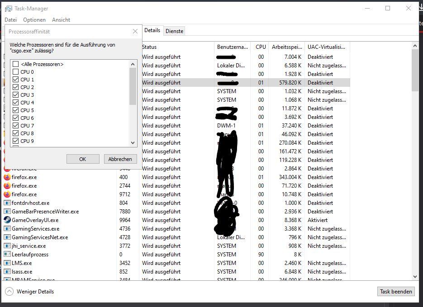Viewport: 423px width, 307px height.
Task: Click the DWM-1 username cell
Action: (x=226, y=126)
